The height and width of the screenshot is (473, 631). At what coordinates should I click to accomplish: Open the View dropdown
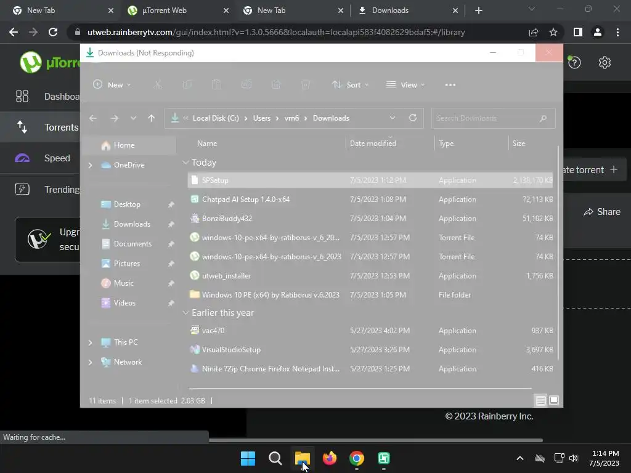coord(405,85)
